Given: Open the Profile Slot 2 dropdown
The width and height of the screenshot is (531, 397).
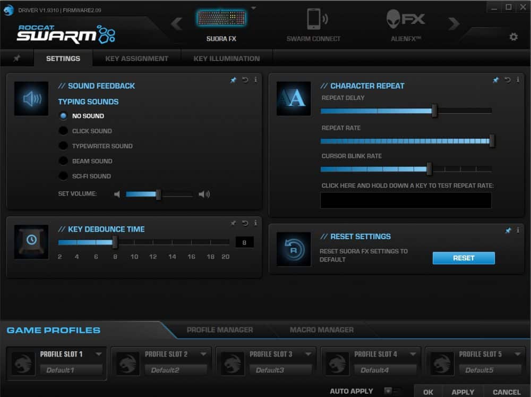Looking at the screenshot, I should (x=203, y=354).
